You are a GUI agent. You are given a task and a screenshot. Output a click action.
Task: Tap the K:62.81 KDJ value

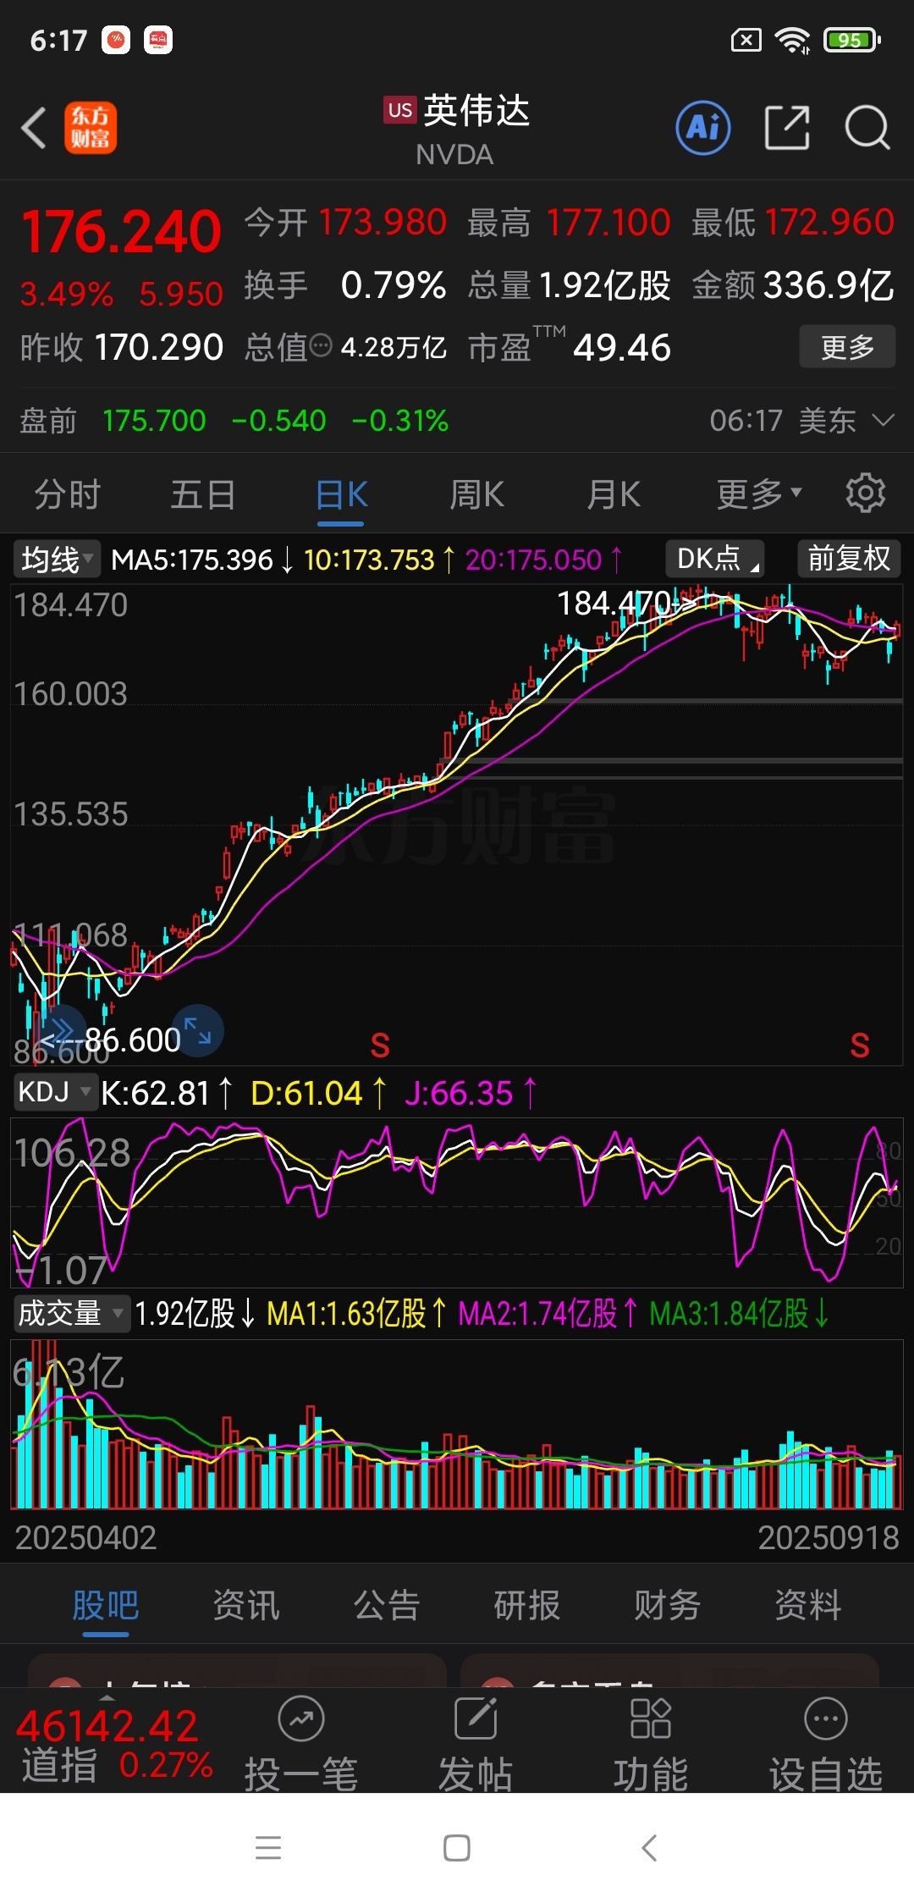(x=156, y=1093)
